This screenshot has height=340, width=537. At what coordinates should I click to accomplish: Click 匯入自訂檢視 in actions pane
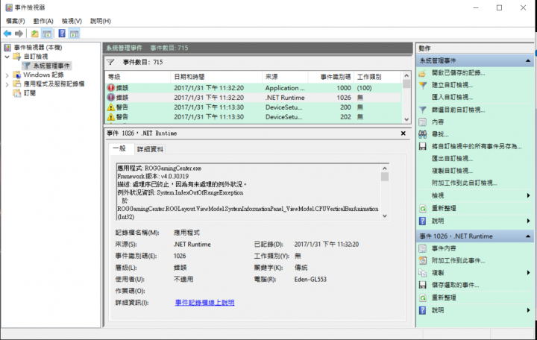pos(452,97)
